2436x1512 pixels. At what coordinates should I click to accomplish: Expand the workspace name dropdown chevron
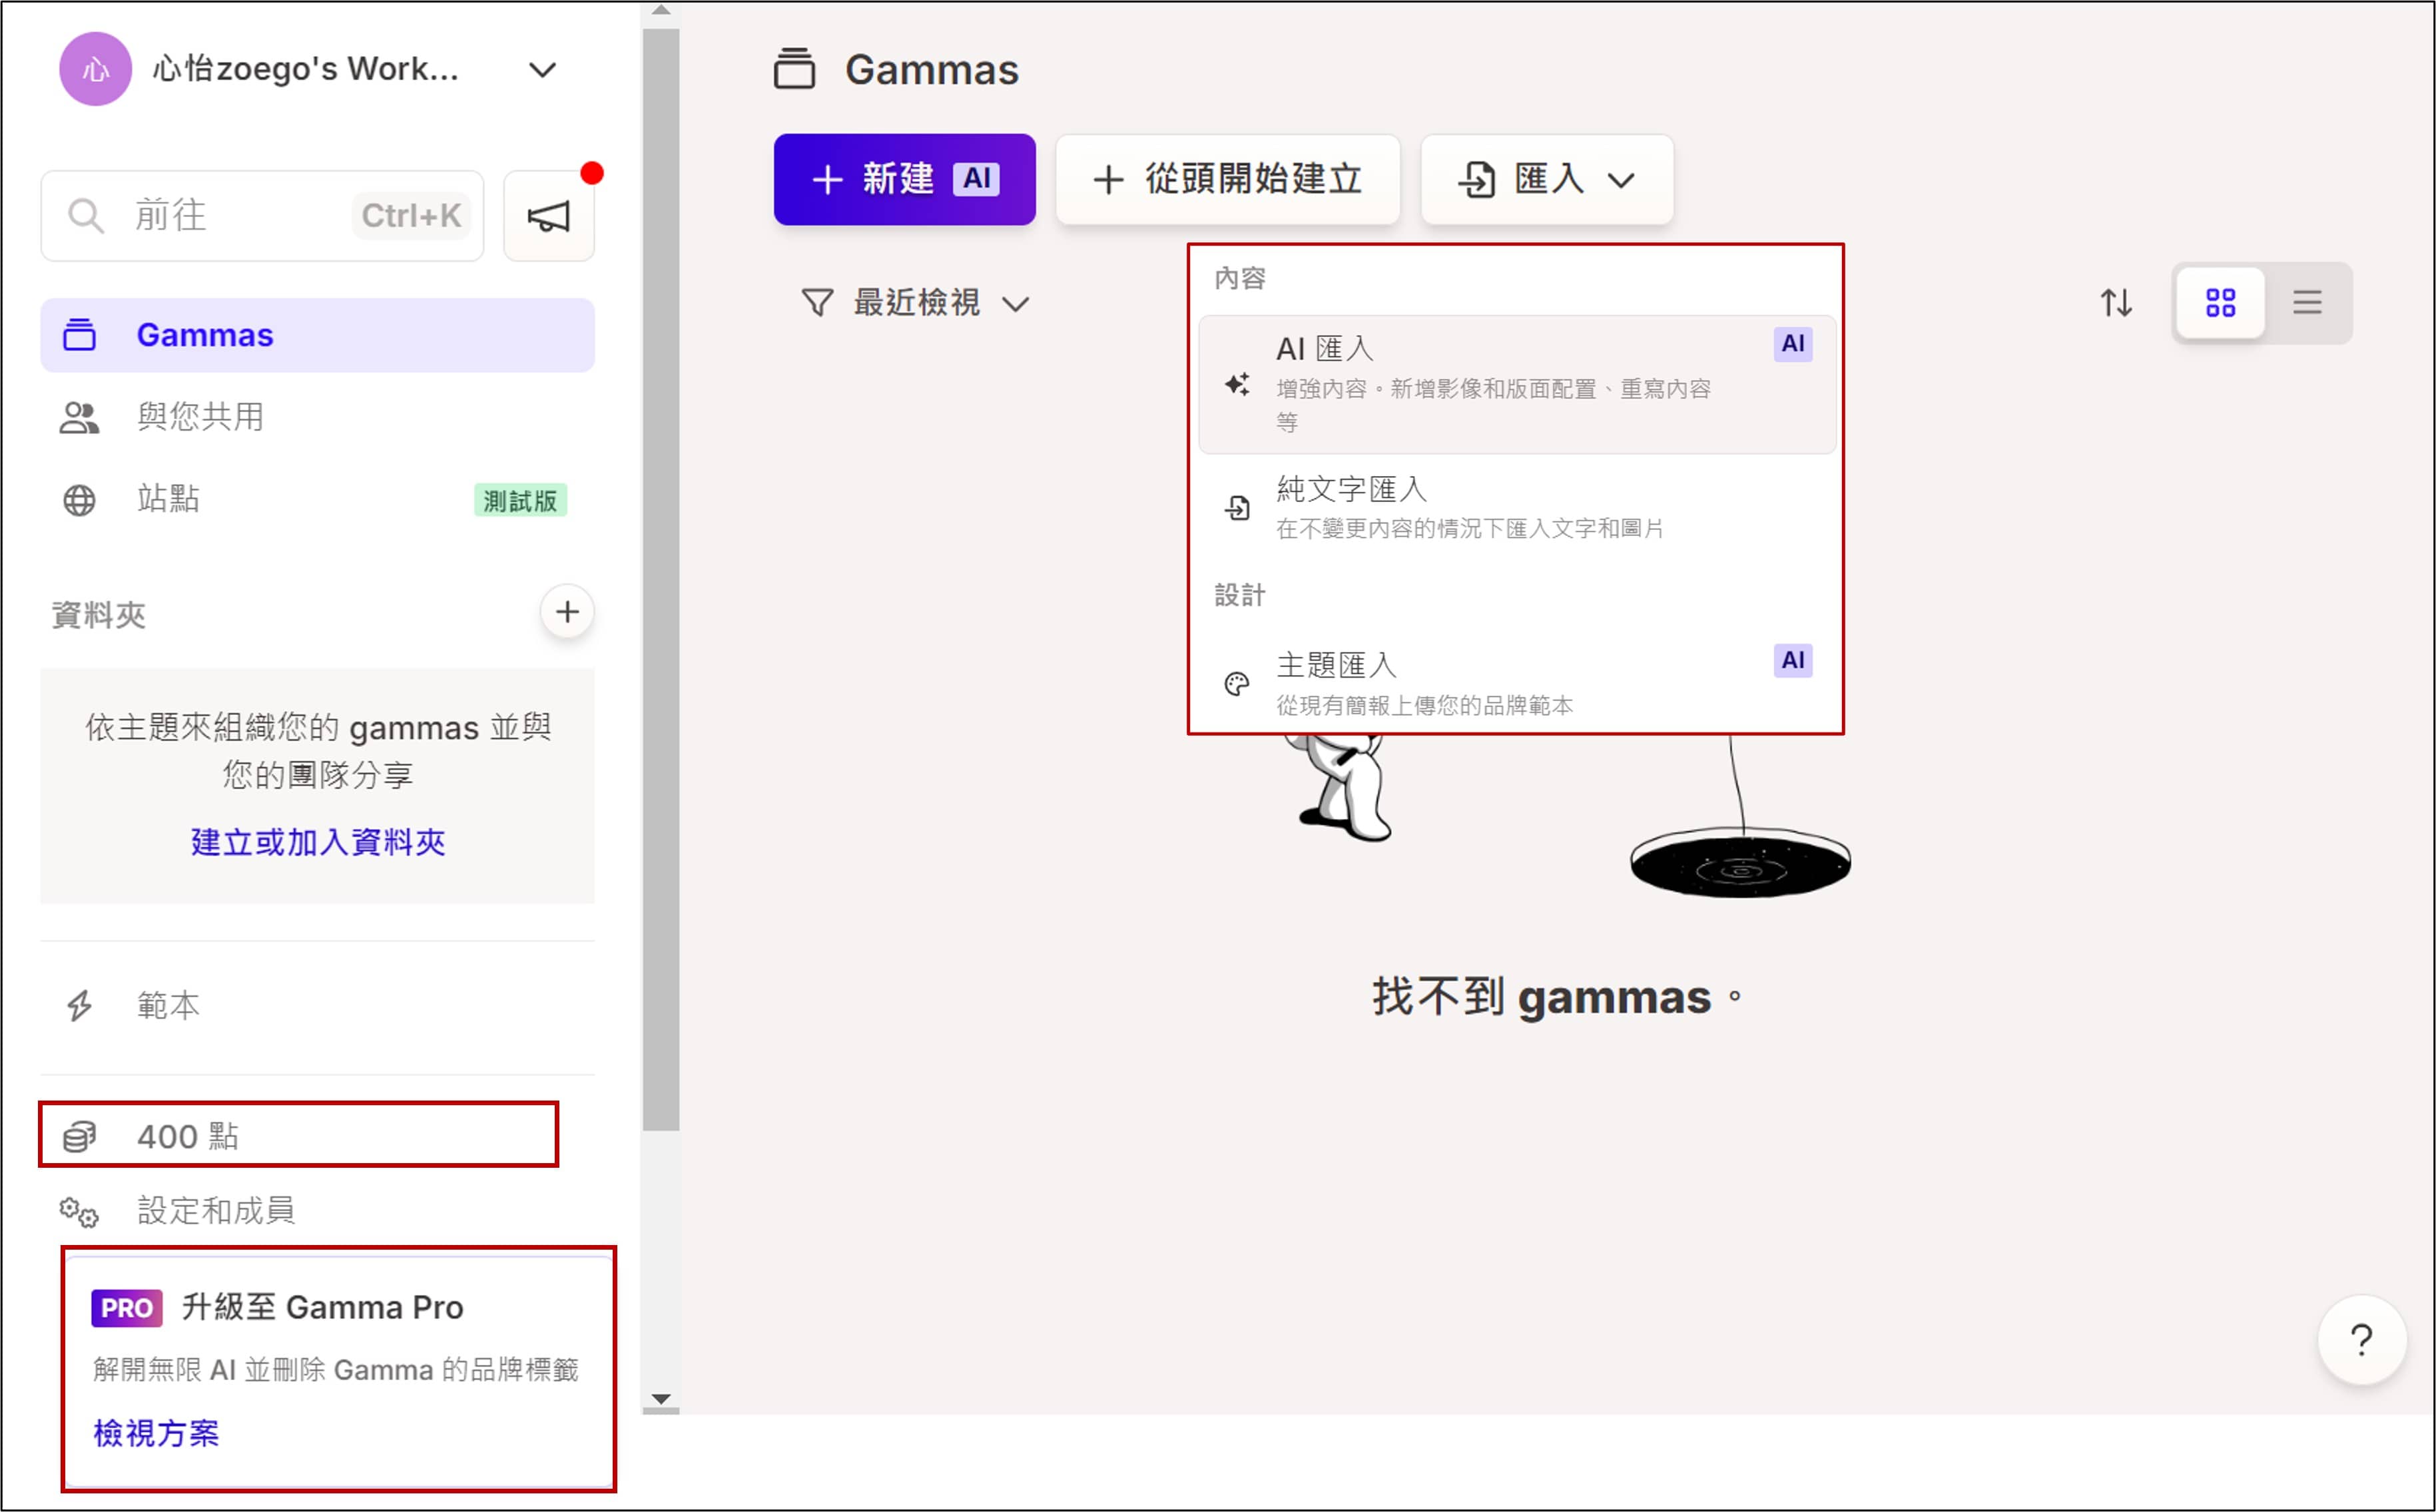(x=542, y=70)
